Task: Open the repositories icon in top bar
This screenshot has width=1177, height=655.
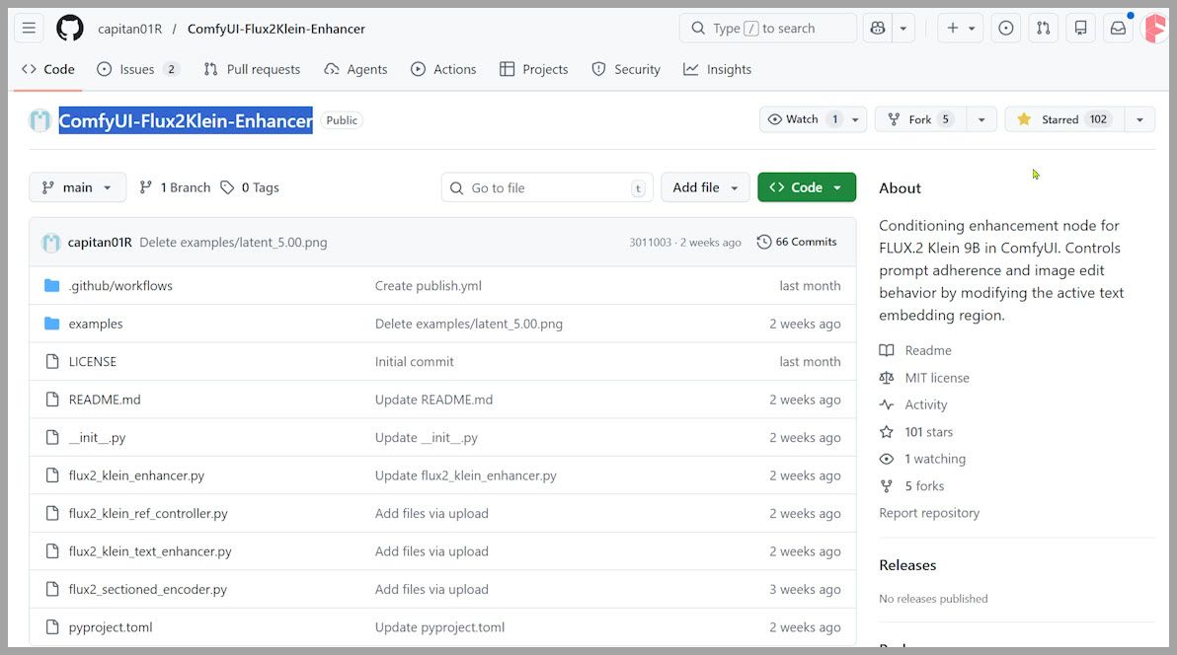Action: (x=1080, y=29)
